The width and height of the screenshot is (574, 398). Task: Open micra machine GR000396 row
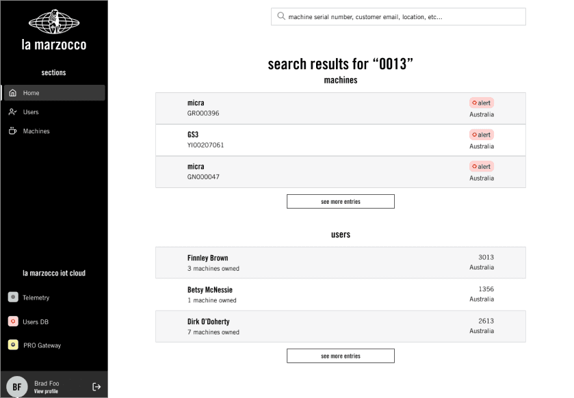(341, 108)
